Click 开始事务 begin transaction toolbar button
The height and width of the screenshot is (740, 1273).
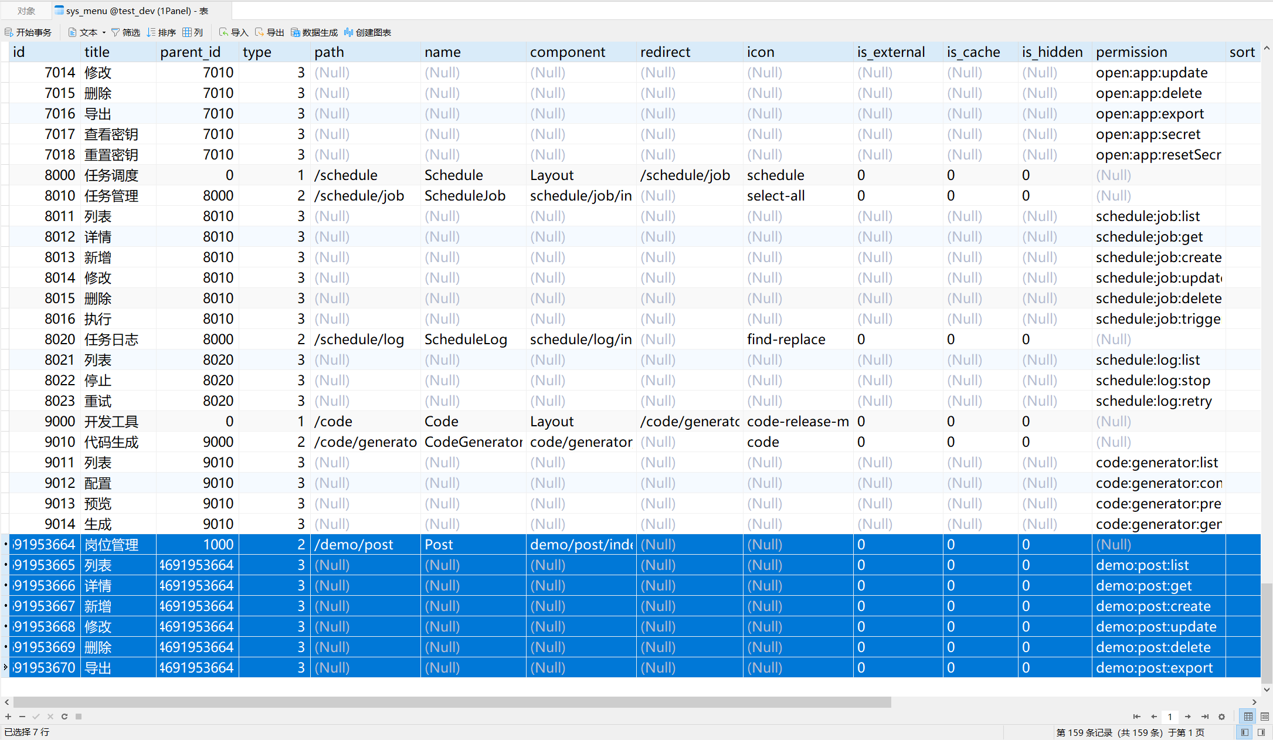[x=28, y=32]
